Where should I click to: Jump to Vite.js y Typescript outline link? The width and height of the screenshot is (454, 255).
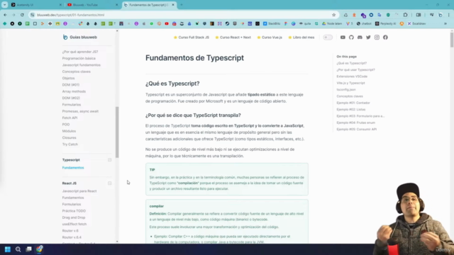pyautogui.click(x=350, y=83)
